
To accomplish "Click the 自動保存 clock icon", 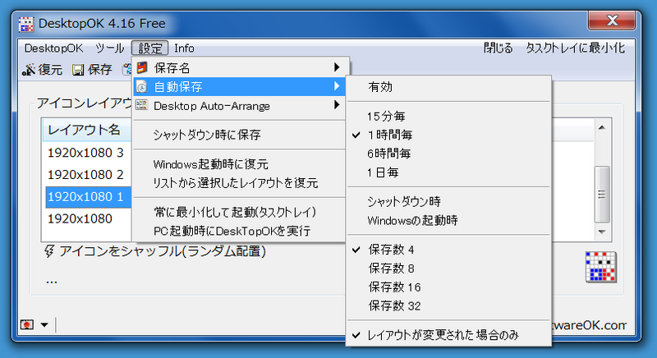I will coord(142,87).
